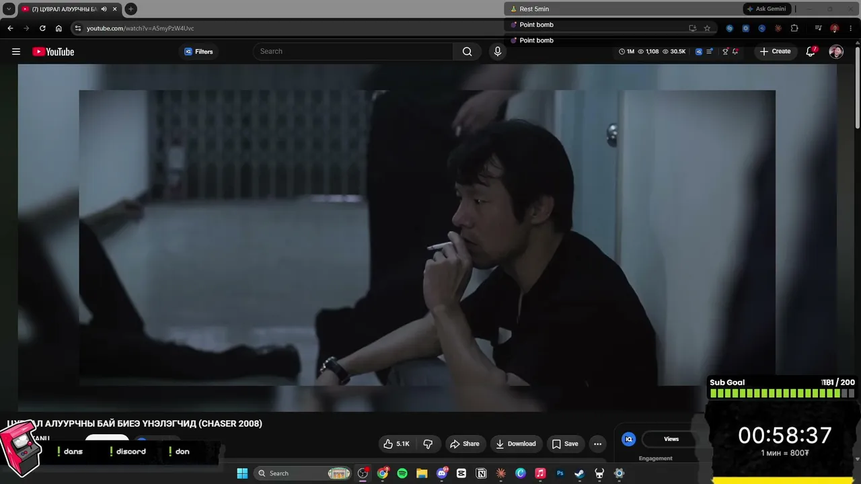Screen dimensions: 861x484
Task: Save the video to a playlist
Action: point(565,444)
